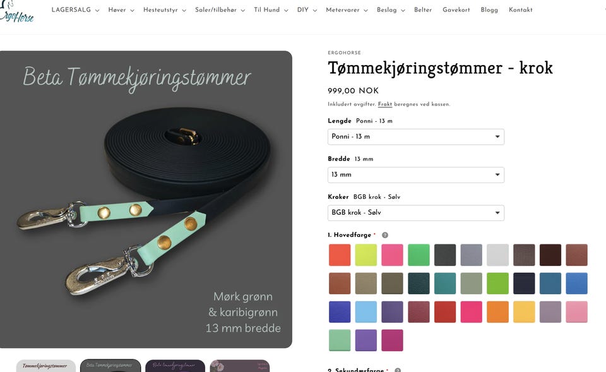The width and height of the screenshot is (606, 372).
Task: Pick the lime yellow color swatch
Action: [366, 255]
